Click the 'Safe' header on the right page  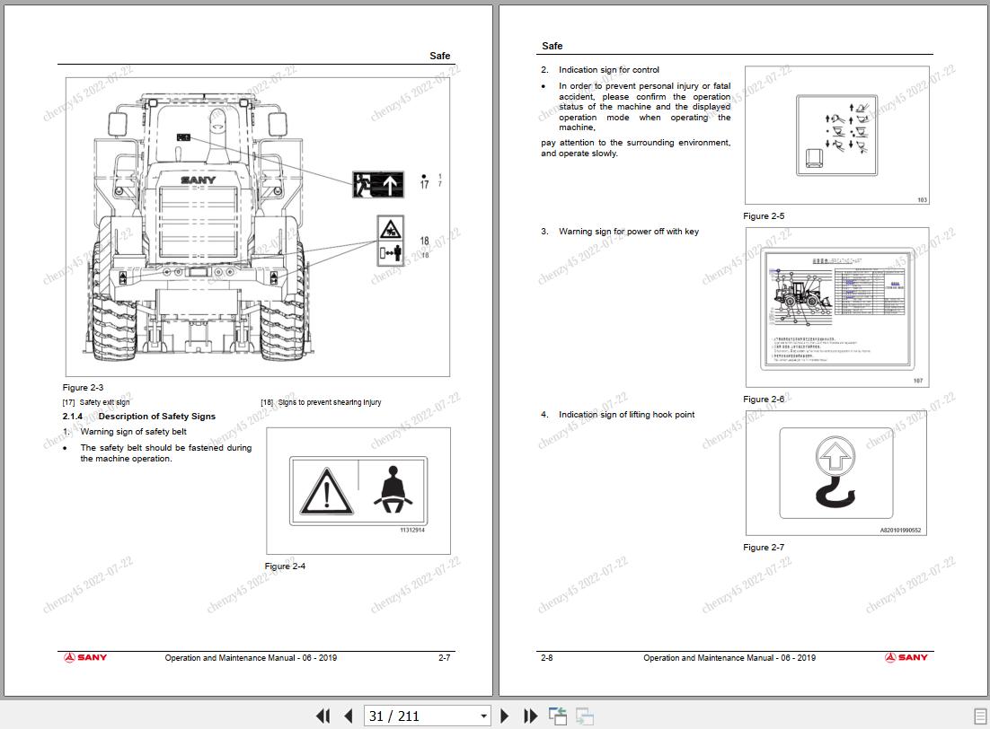point(552,46)
